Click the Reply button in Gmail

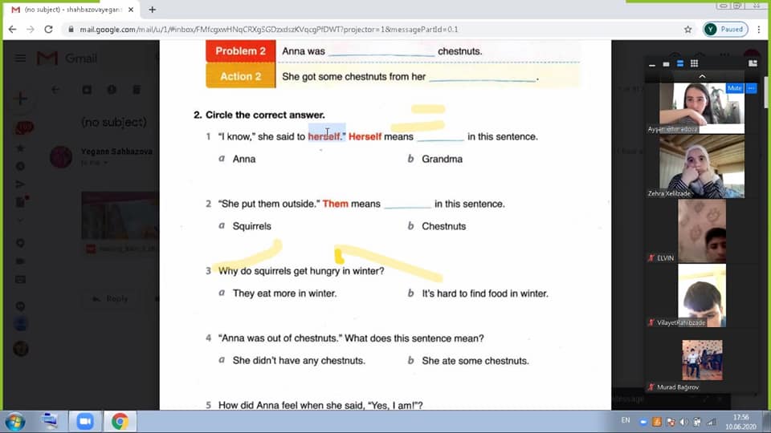tap(111, 298)
